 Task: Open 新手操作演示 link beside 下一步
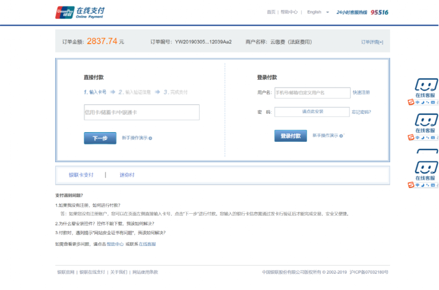[x=135, y=138]
